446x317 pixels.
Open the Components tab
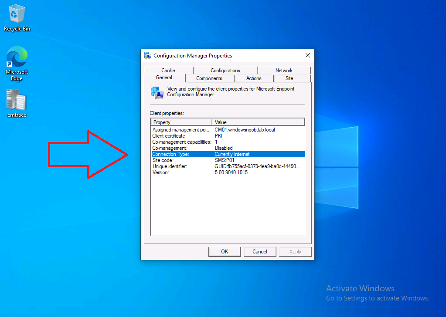(209, 78)
